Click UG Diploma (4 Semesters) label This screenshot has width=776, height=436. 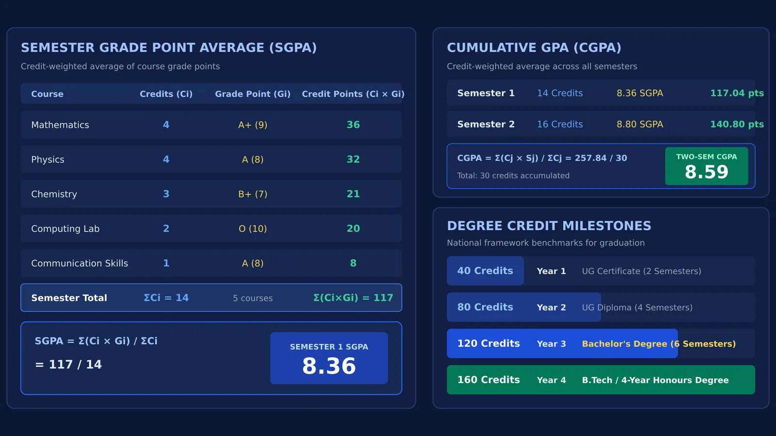click(x=637, y=308)
